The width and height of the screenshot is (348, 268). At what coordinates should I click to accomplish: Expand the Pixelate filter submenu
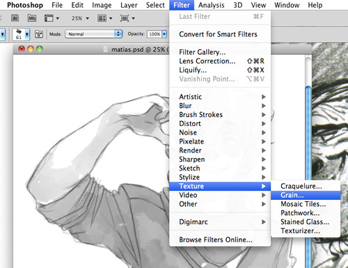coord(220,141)
